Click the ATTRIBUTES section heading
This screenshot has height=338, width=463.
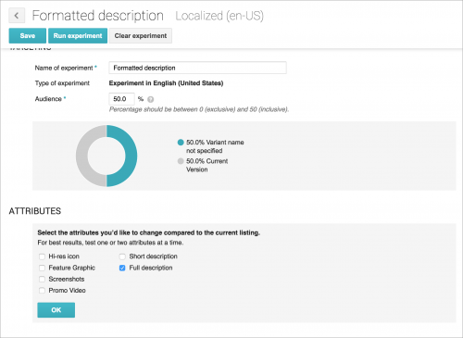click(x=35, y=211)
